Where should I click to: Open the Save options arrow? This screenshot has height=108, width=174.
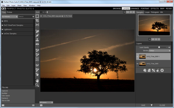pos(151,105)
